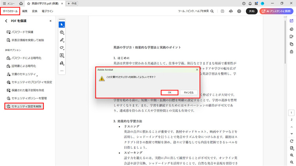Screen dimensions: 296x166
Task: Click the text box tool icon
Action: 62,55
